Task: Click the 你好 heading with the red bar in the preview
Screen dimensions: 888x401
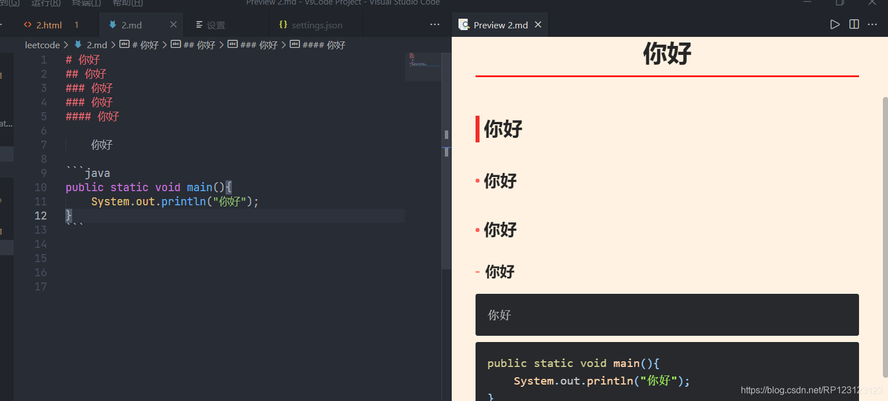Action: [x=503, y=129]
